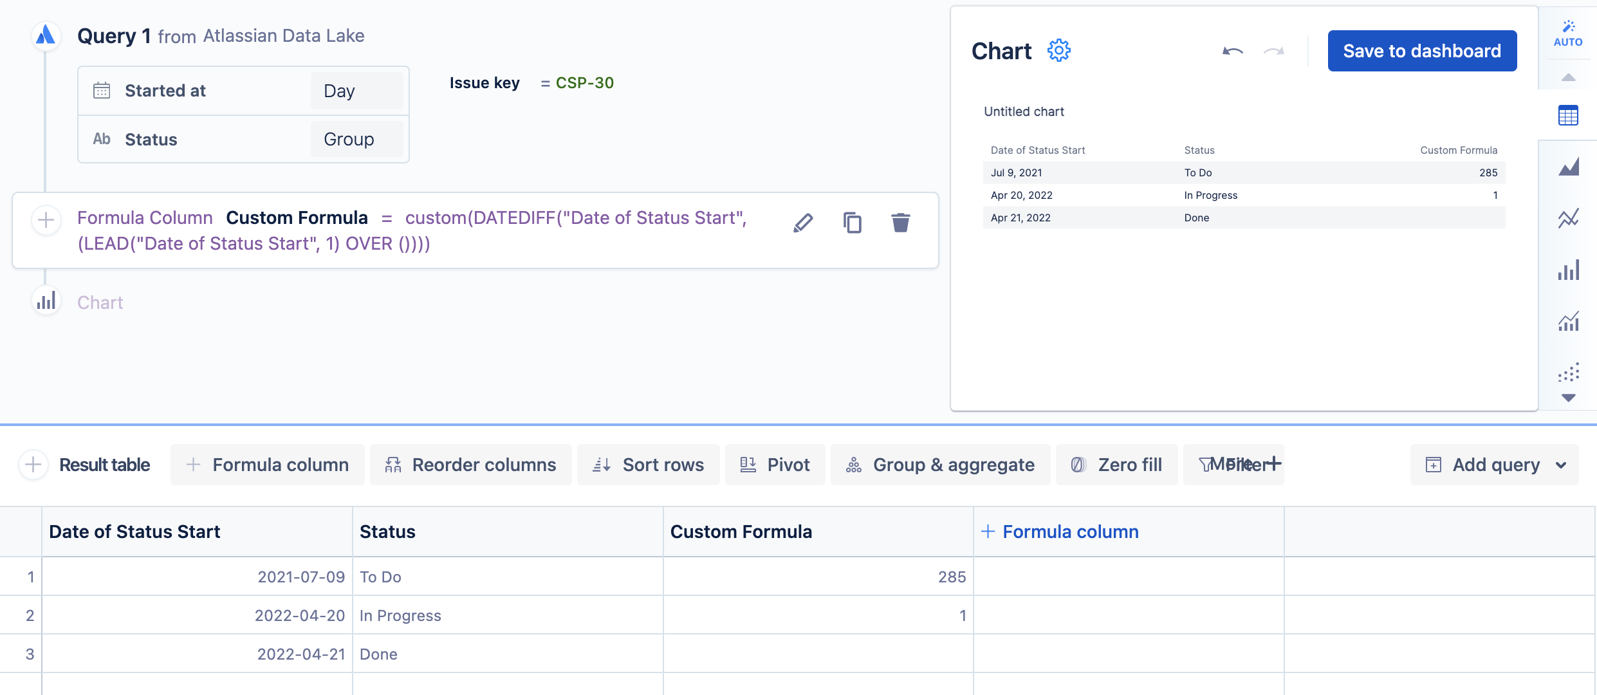The width and height of the screenshot is (1597, 695).
Task: Switch chart type to AUTO
Action: tap(1568, 33)
